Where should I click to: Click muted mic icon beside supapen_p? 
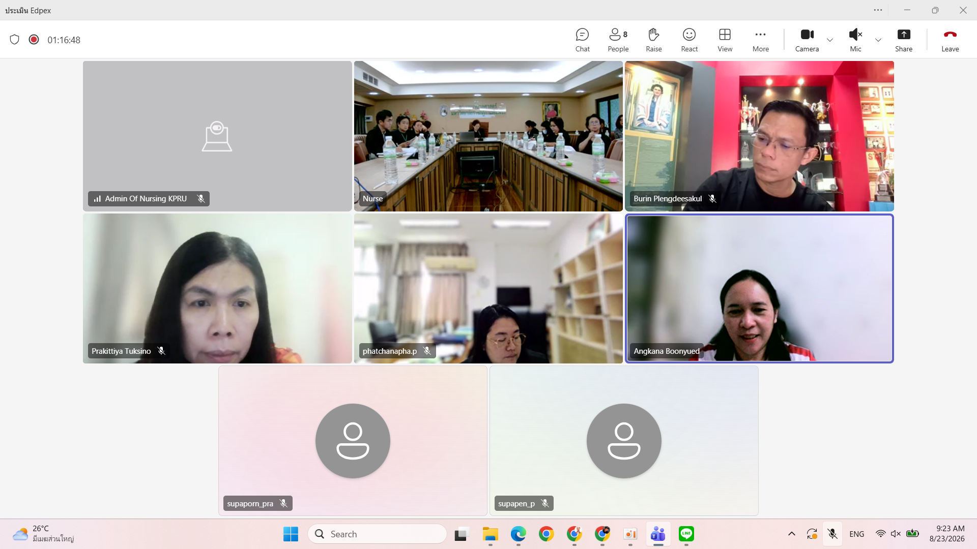click(545, 503)
